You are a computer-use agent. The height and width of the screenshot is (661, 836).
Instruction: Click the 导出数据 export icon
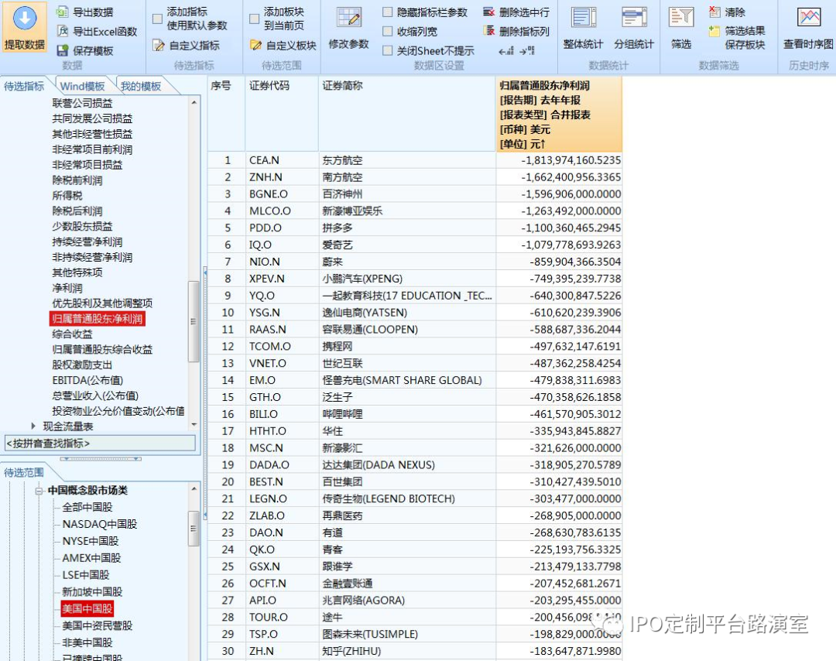pos(63,12)
